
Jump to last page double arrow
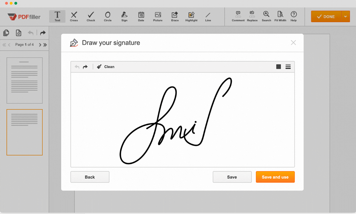45,45
